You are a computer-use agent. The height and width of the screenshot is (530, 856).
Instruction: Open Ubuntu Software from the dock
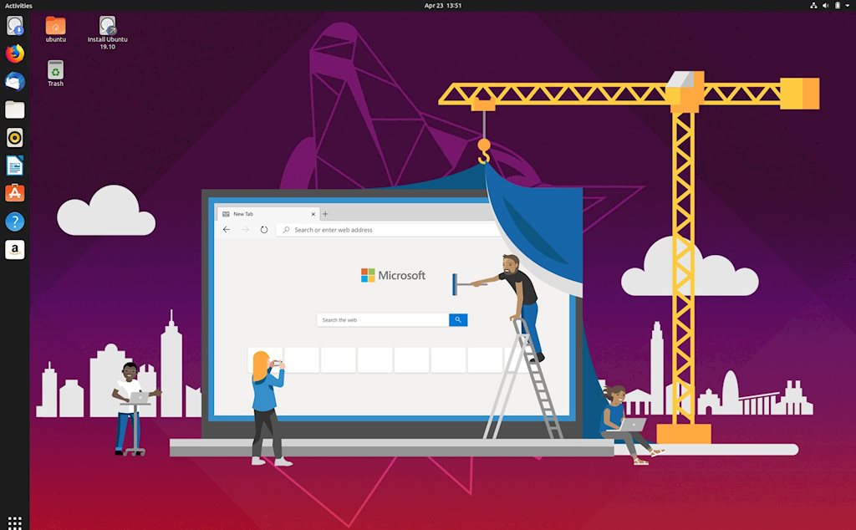point(15,193)
